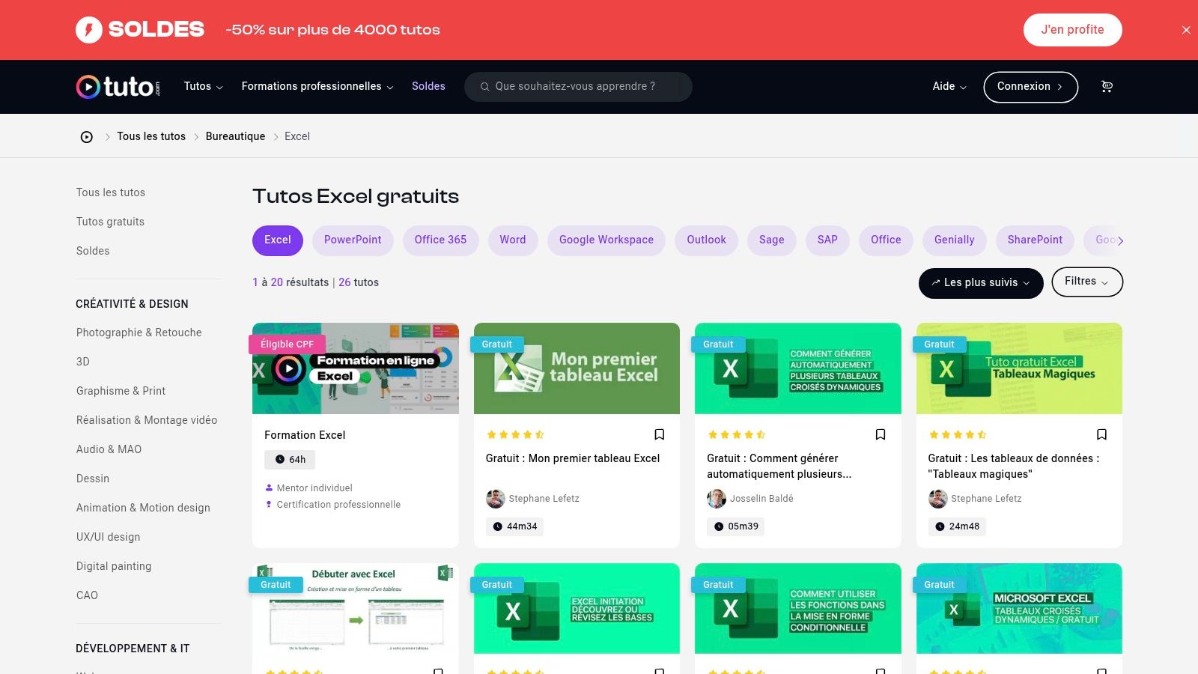Go to Bureautique breadcrumb

click(x=235, y=137)
